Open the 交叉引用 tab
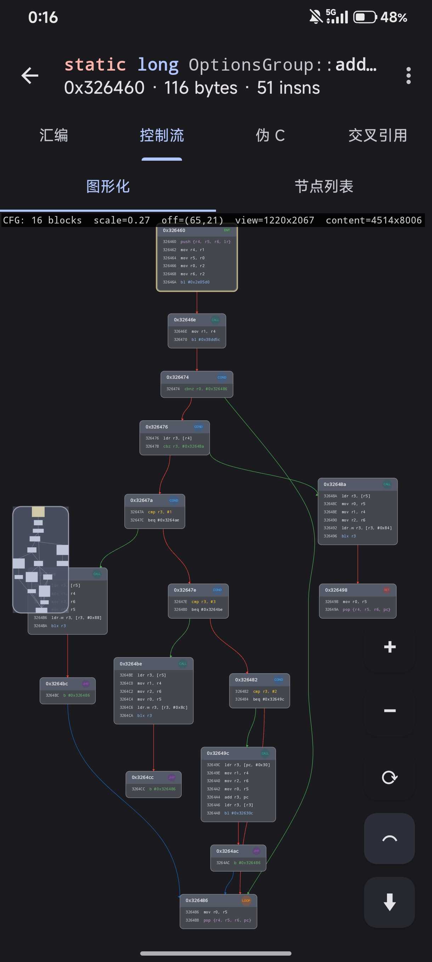The height and width of the screenshot is (962, 432). tap(377, 135)
